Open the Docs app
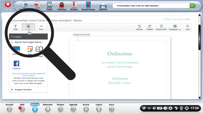Viewport: 203px width, 114px height. pyautogui.click(x=111, y=108)
